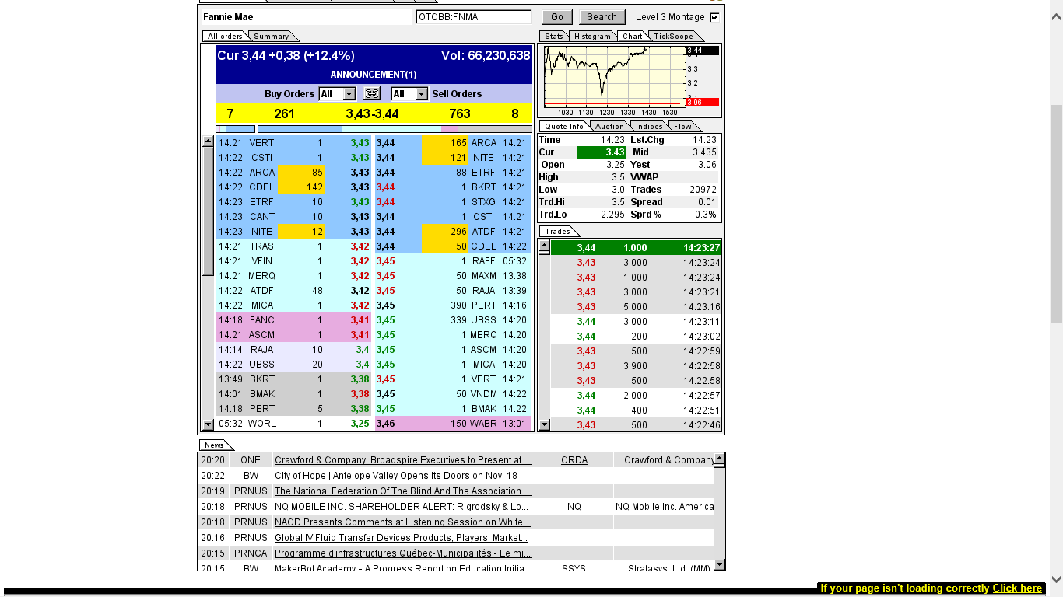This screenshot has height=597, width=1063.
Task: Click the VWAP label in Quote Info
Action: click(644, 177)
